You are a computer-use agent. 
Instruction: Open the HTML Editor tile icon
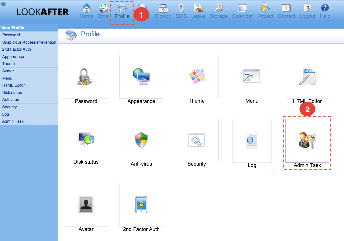(307, 77)
